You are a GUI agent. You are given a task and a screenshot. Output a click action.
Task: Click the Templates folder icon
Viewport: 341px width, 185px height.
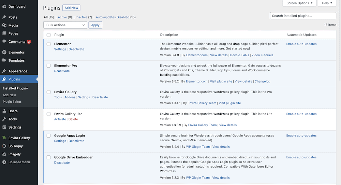[4, 60]
